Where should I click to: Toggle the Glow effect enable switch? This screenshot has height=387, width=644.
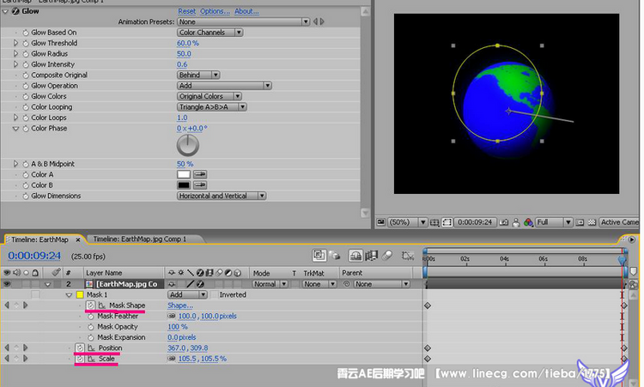pos(15,11)
